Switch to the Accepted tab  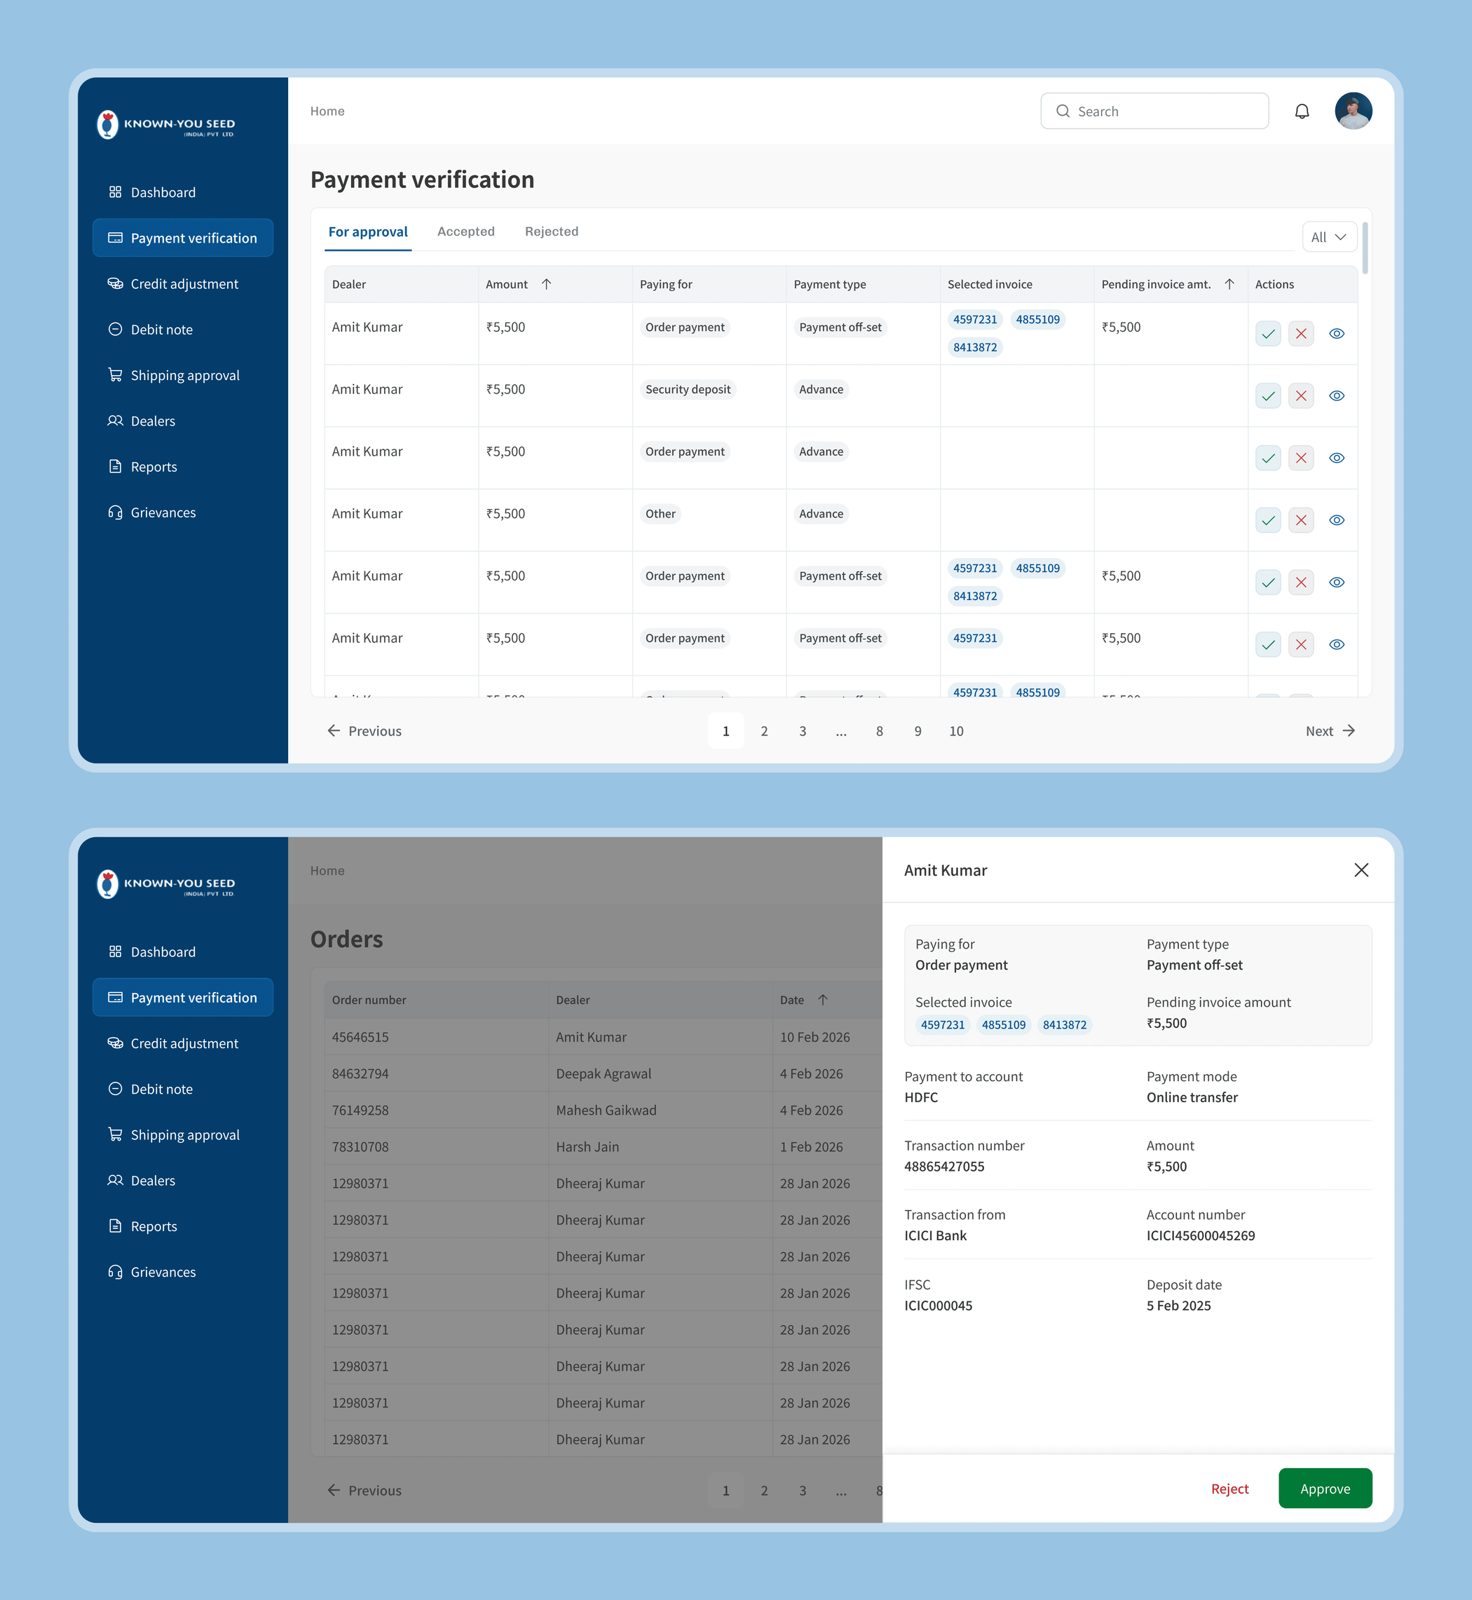click(x=466, y=232)
